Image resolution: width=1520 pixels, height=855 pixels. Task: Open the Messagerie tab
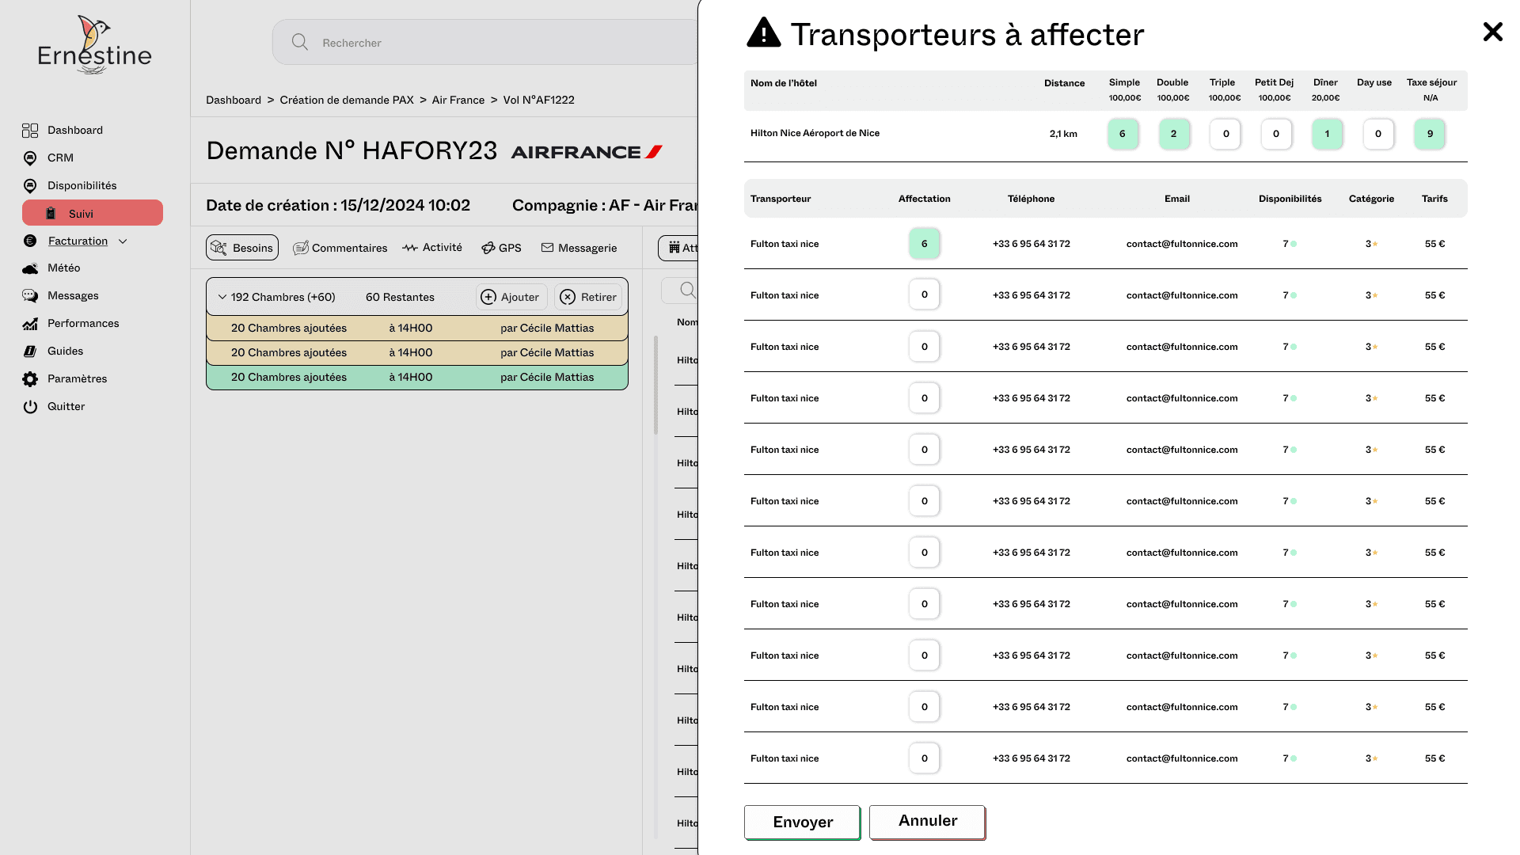point(579,248)
